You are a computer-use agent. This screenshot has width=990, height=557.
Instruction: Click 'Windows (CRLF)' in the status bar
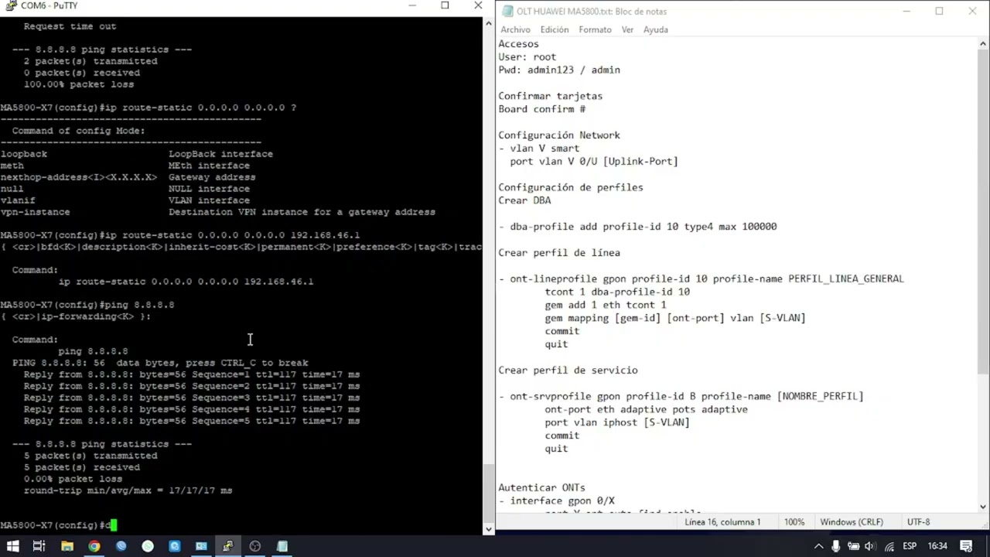coord(852,522)
